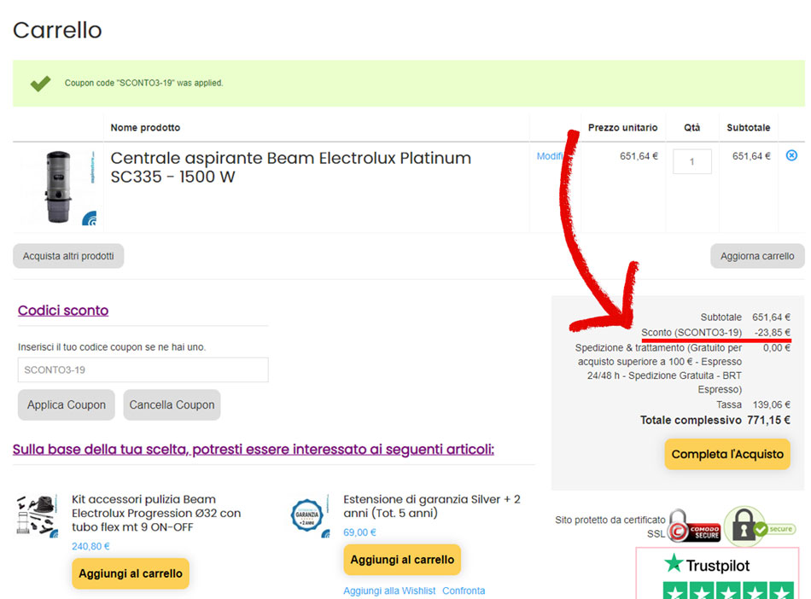Click Completa l'Acquisto to checkout
This screenshot has height=599, width=811.
pos(726,454)
